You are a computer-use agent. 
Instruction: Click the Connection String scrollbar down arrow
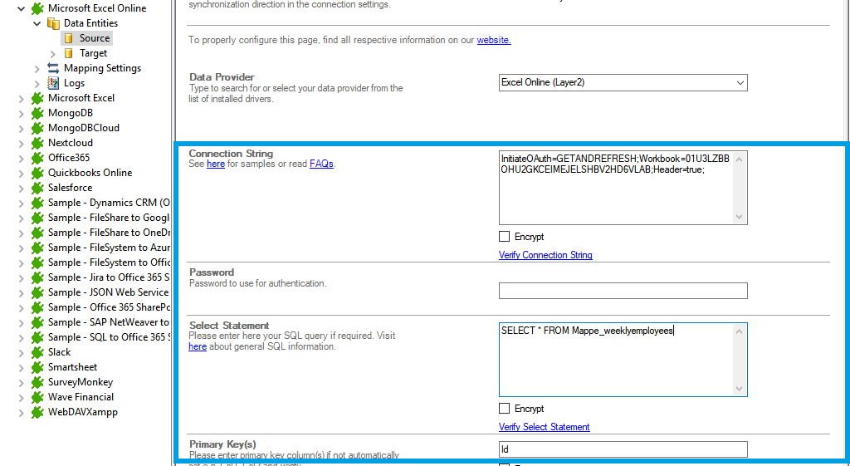pyautogui.click(x=740, y=217)
